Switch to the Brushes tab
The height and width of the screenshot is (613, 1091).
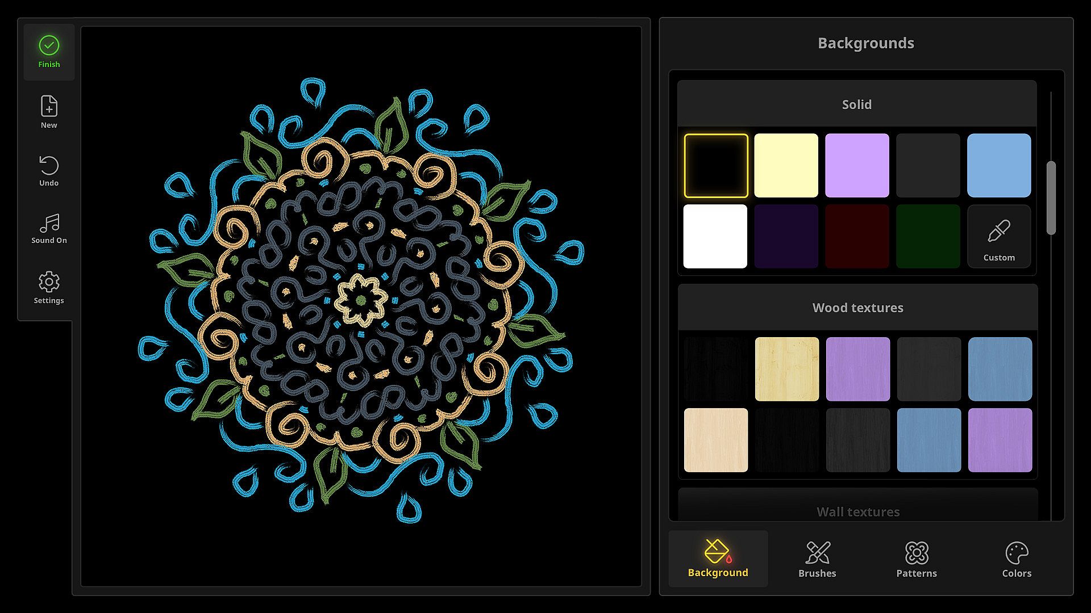click(817, 559)
